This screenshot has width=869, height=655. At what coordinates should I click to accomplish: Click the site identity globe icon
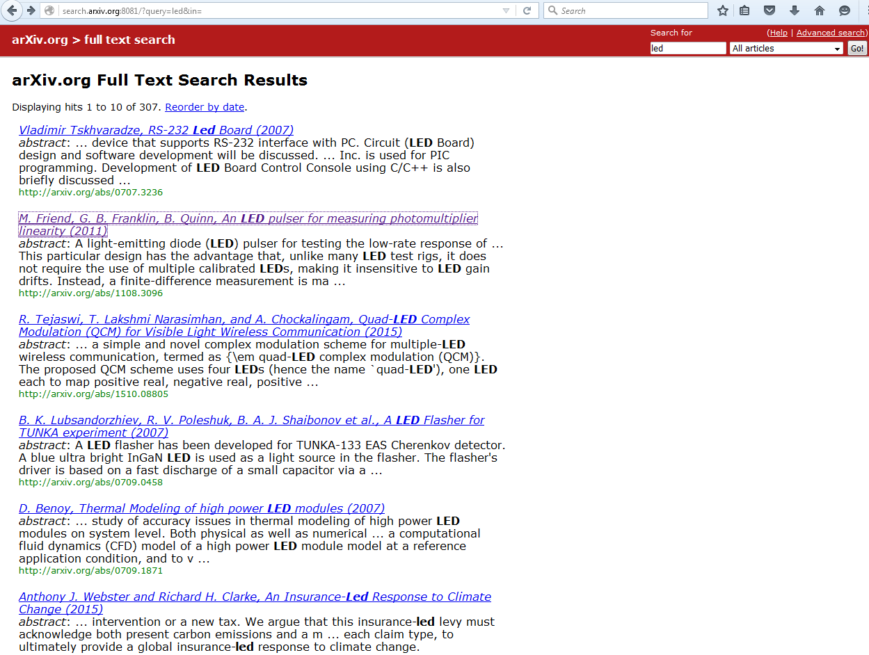pos(49,10)
